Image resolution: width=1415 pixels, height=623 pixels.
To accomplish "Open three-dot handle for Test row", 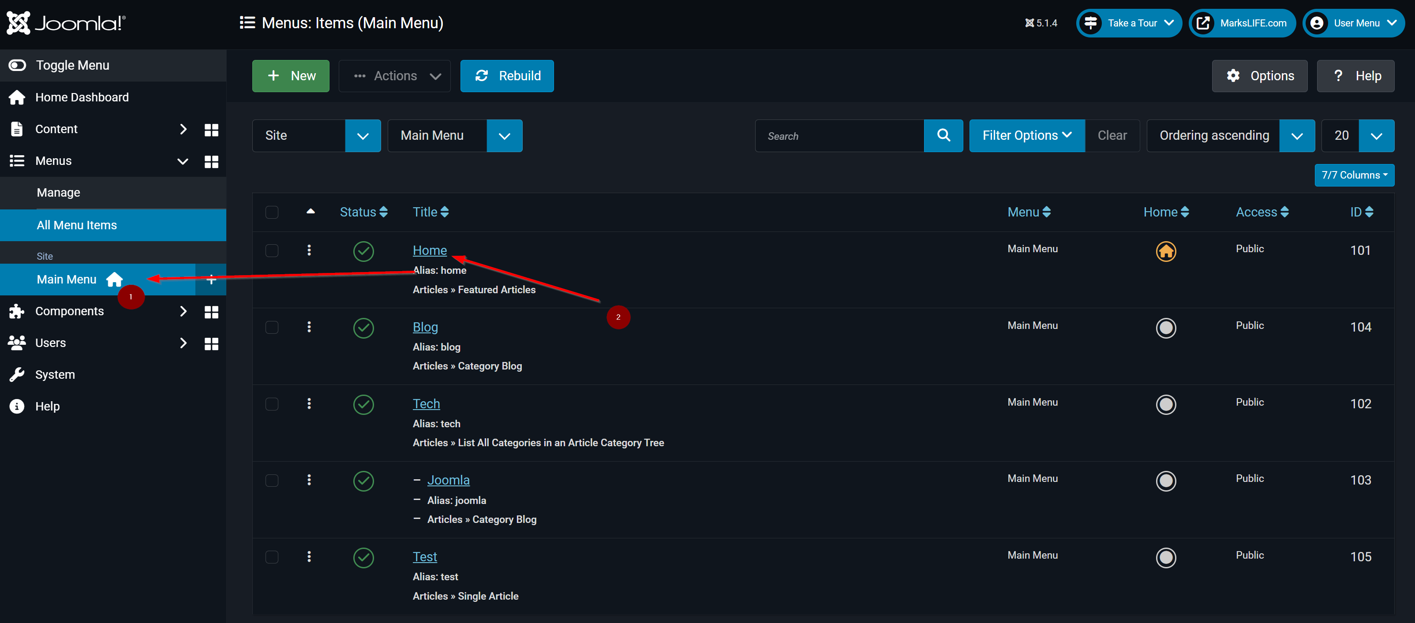I will [309, 556].
